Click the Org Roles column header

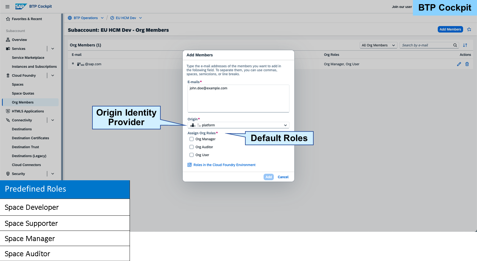pos(332,55)
